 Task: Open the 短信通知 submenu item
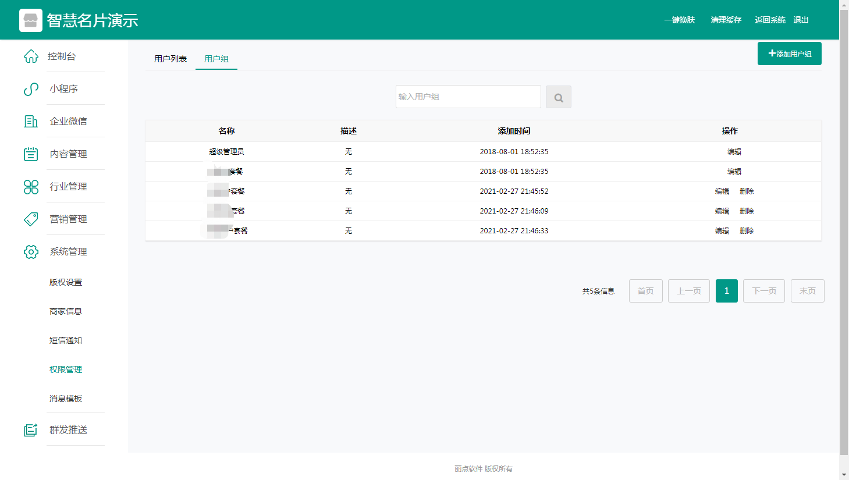coord(66,340)
